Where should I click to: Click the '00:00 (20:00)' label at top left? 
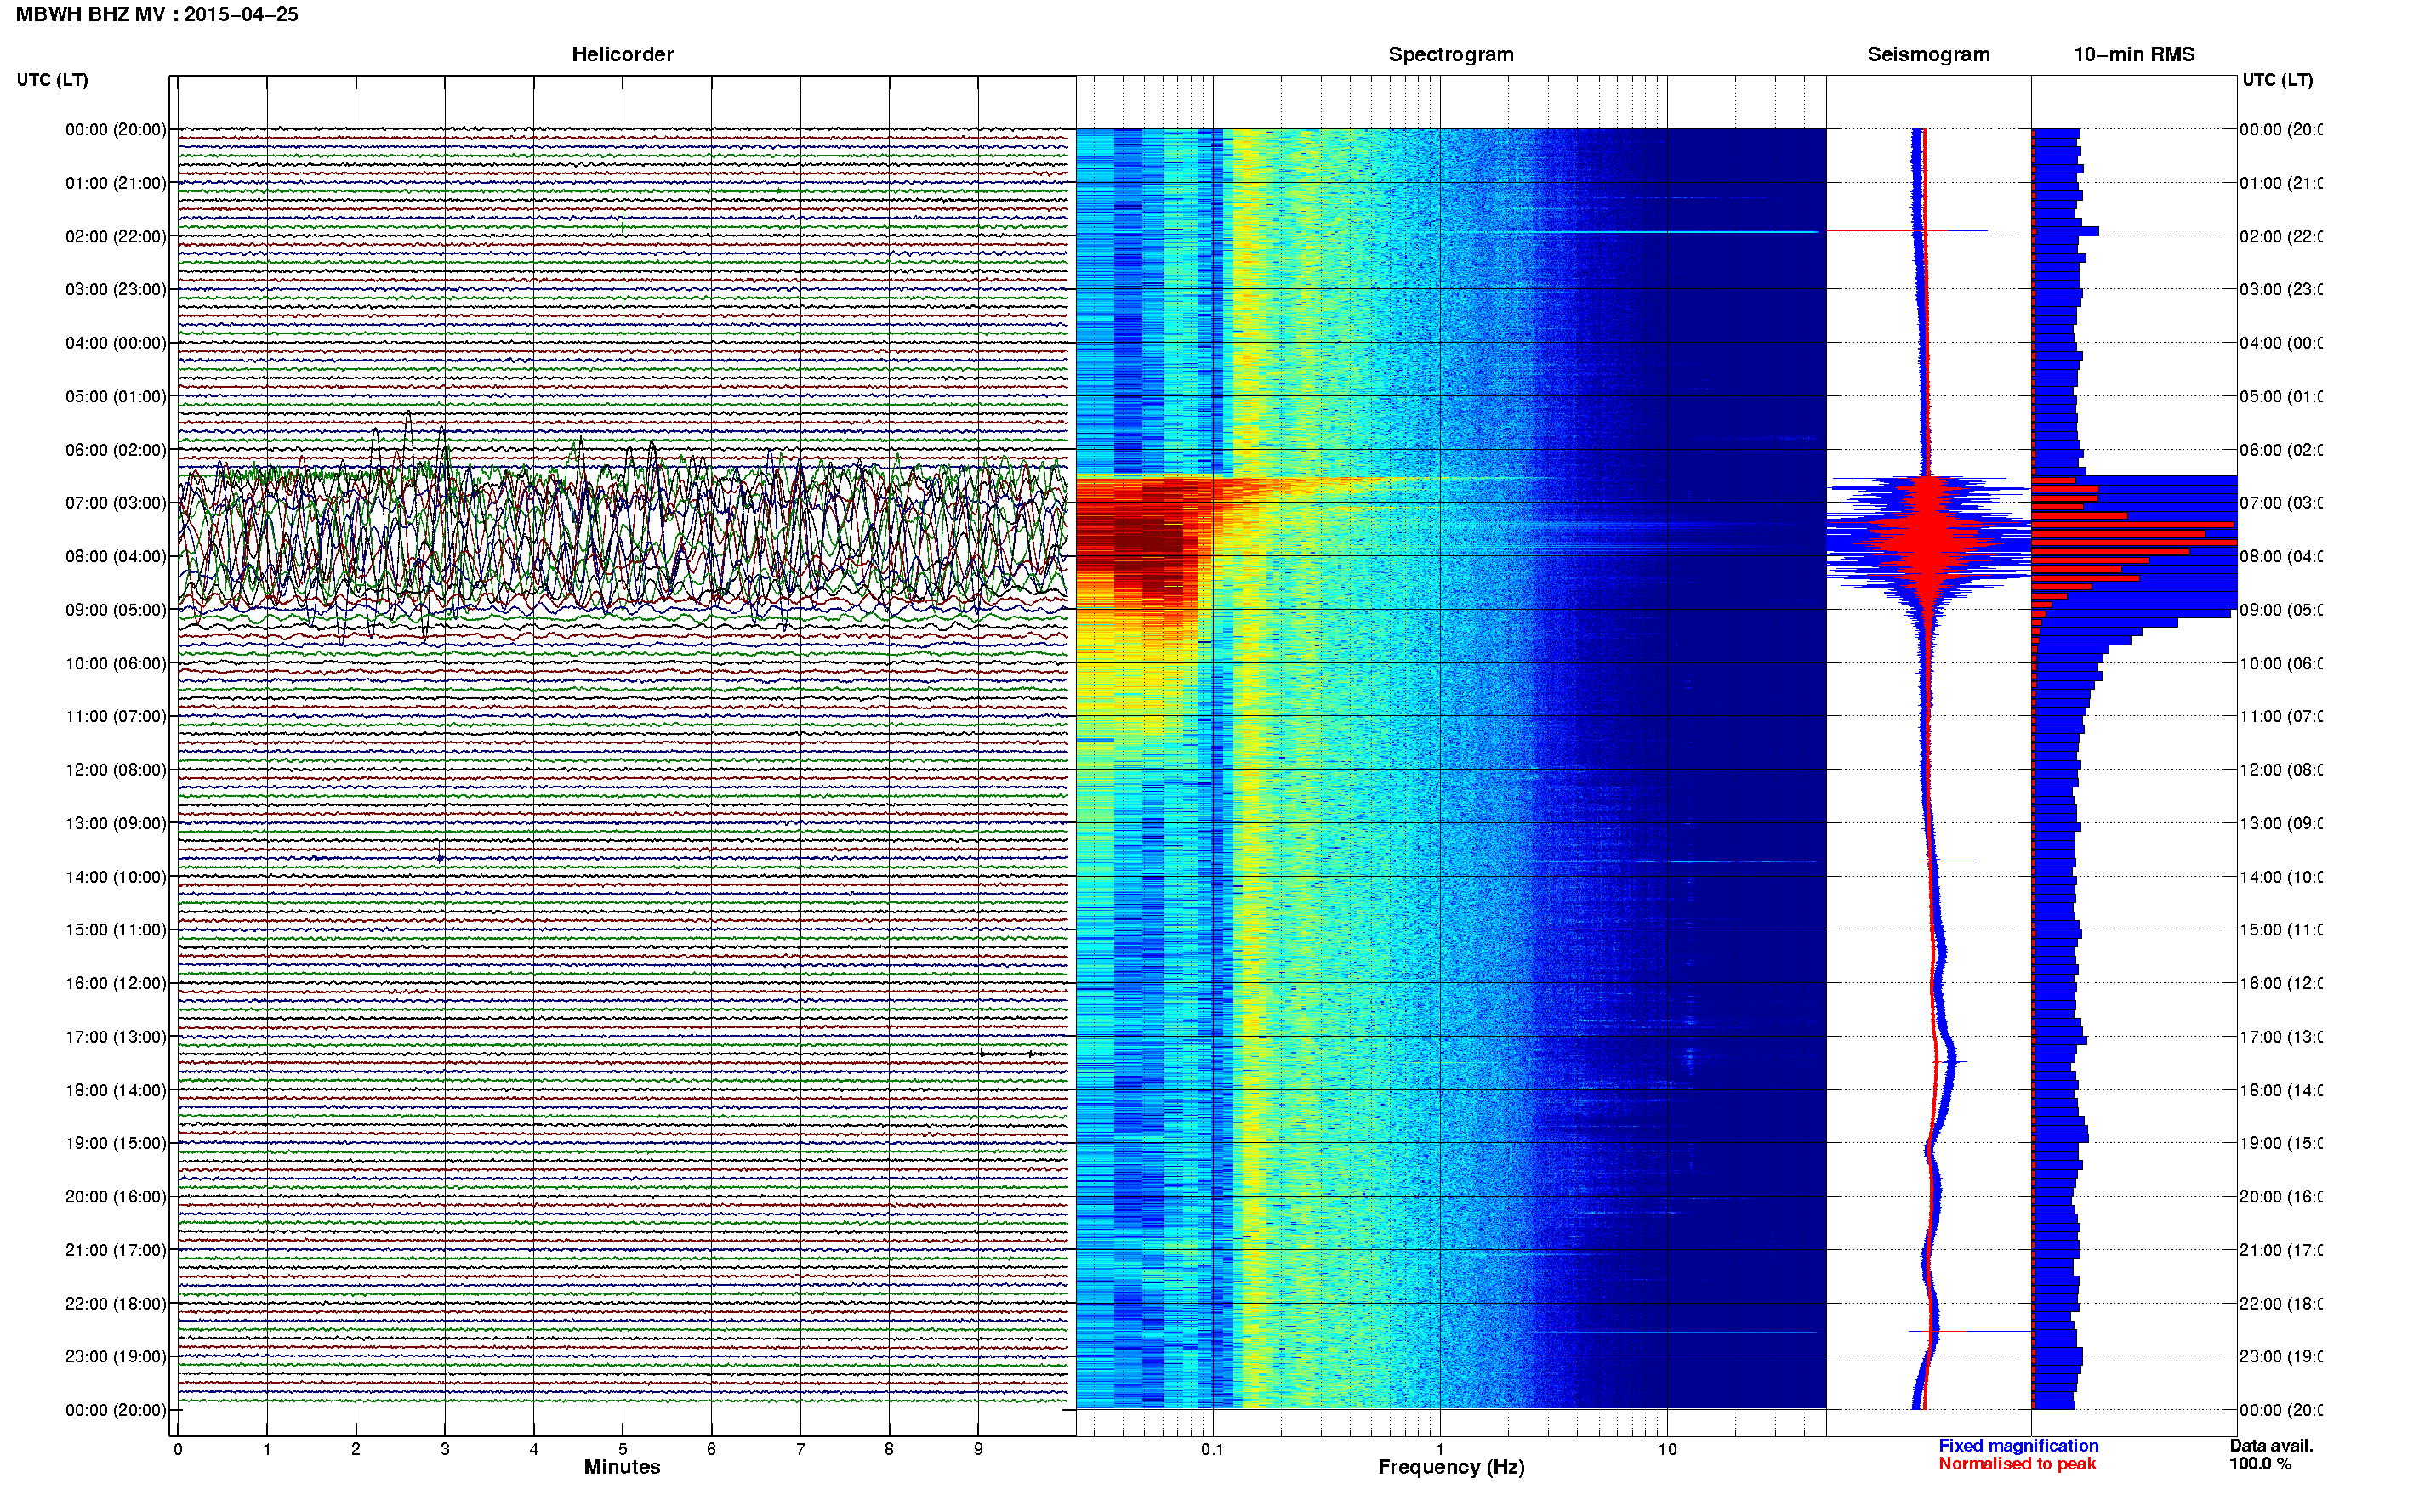coord(116,129)
